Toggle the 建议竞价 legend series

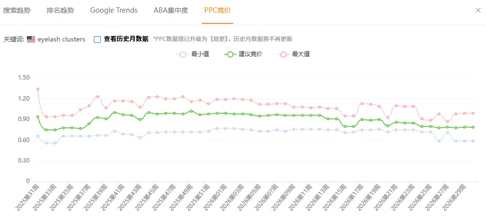(243, 54)
